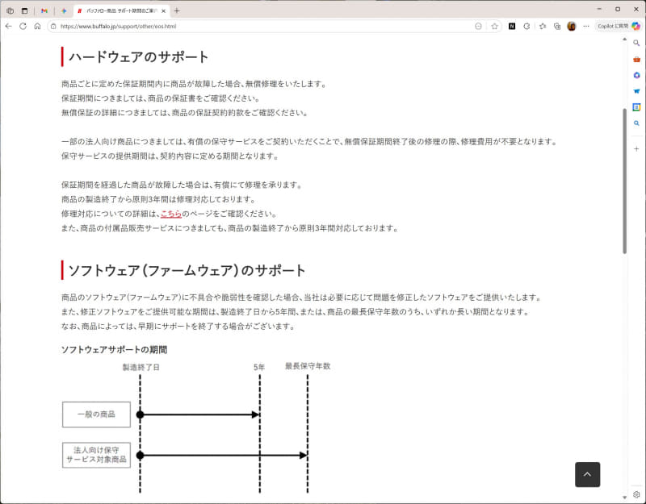646x504 pixels.
Task: Select the Buffalo サポート期間 tab
Action: [x=121, y=10]
